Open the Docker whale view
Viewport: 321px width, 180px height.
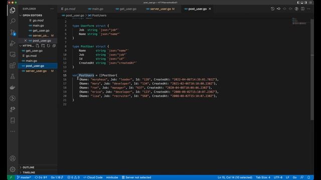[x=13, y=87]
